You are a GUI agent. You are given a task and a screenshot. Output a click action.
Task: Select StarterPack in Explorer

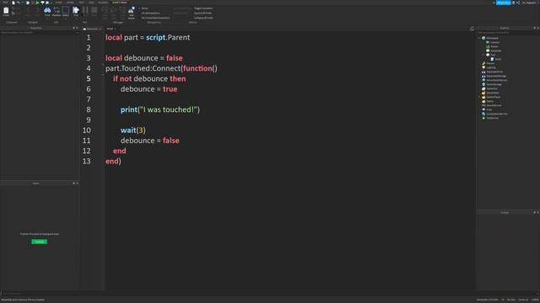tap(493, 93)
